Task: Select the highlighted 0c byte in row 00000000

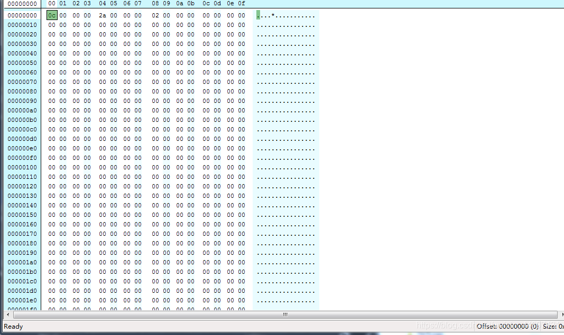Action: 52,15
